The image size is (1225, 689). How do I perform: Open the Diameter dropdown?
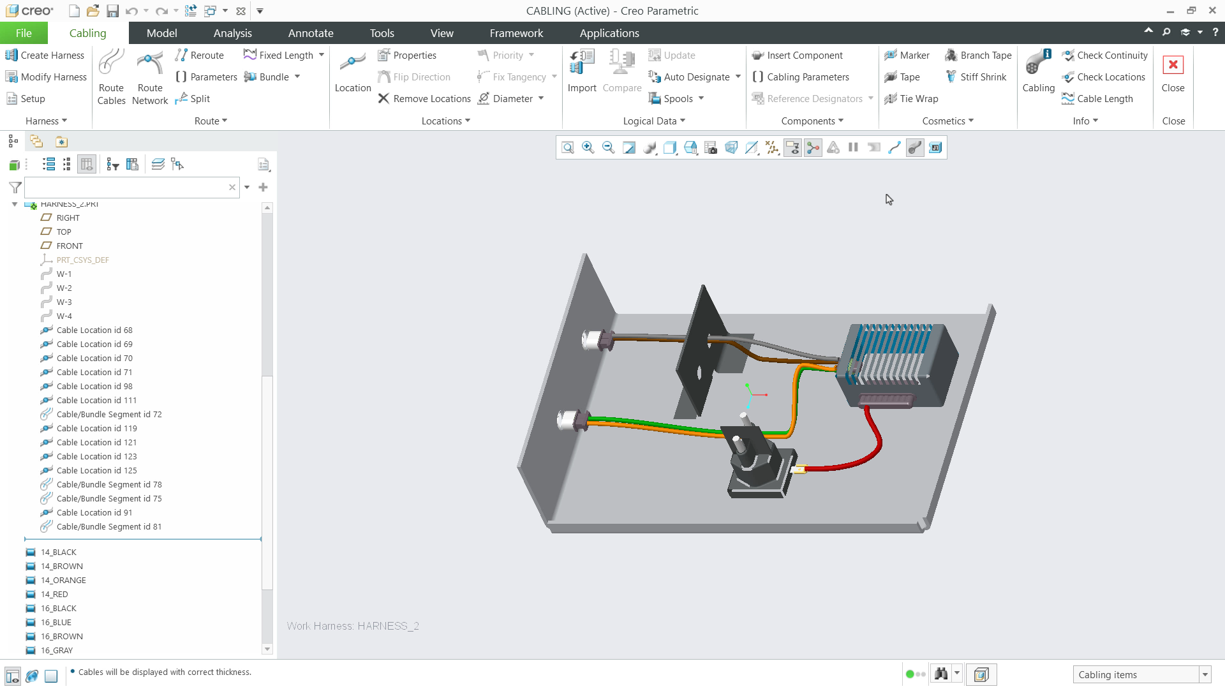[x=541, y=98]
